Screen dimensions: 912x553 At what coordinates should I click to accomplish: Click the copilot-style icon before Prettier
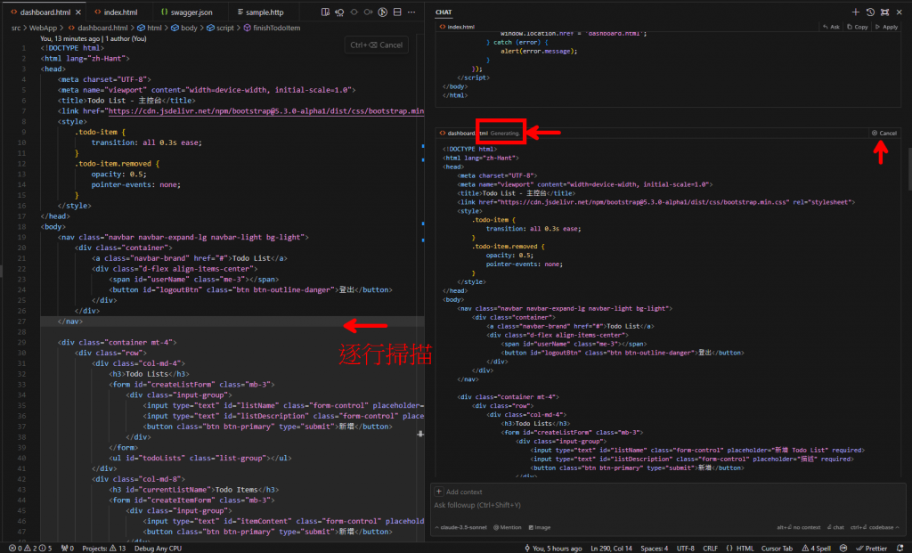(x=843, y=549)
